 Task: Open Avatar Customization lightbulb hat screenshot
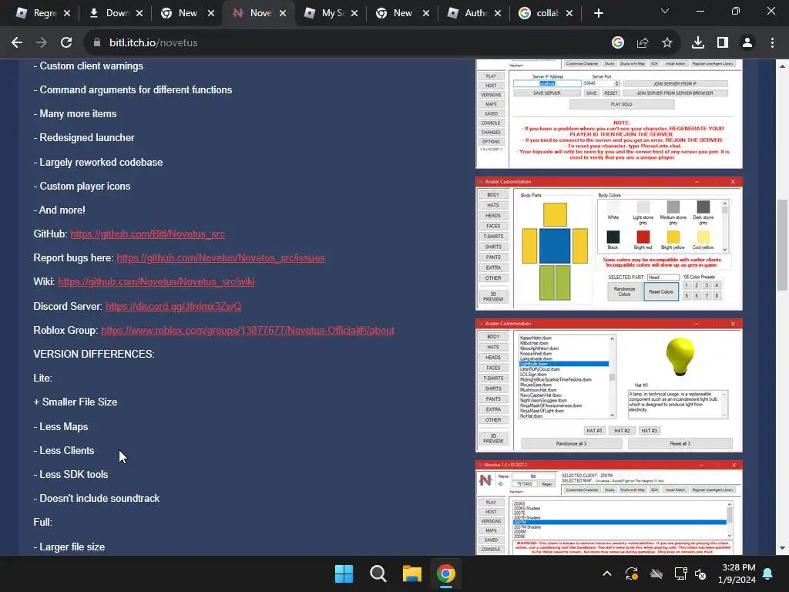click(609, 385)
